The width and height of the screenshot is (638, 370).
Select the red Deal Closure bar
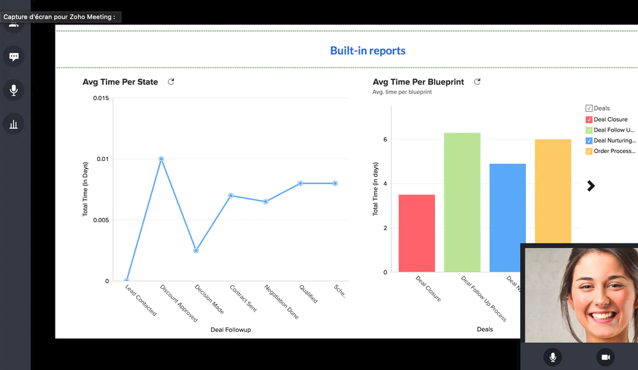click(x=417, y=233)
